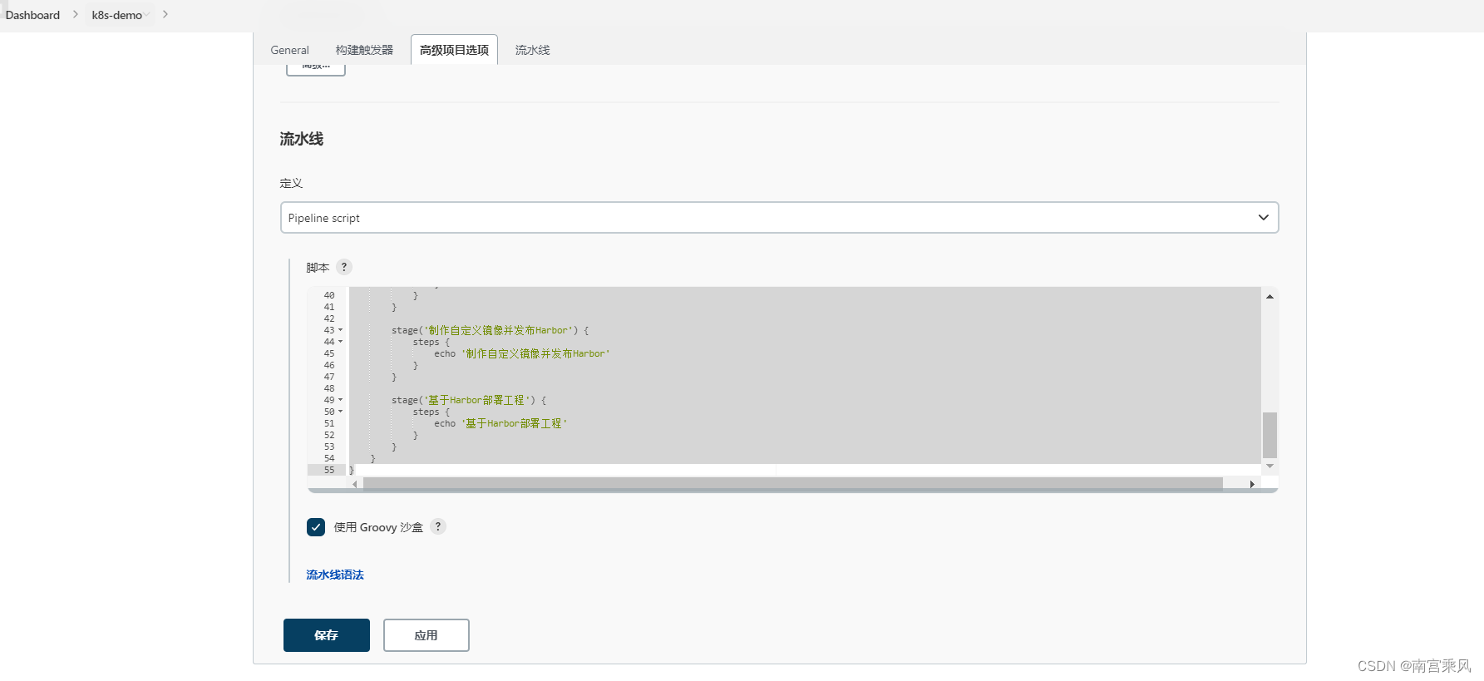Click the down arrow of editor vertical scrollbar
Viewport: 1484px width, 681px height.
click(x=1270, y=466)
